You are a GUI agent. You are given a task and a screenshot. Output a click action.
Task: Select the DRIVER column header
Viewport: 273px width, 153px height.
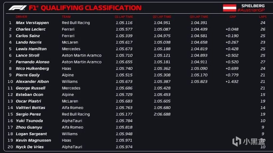[x=21, y=17]
